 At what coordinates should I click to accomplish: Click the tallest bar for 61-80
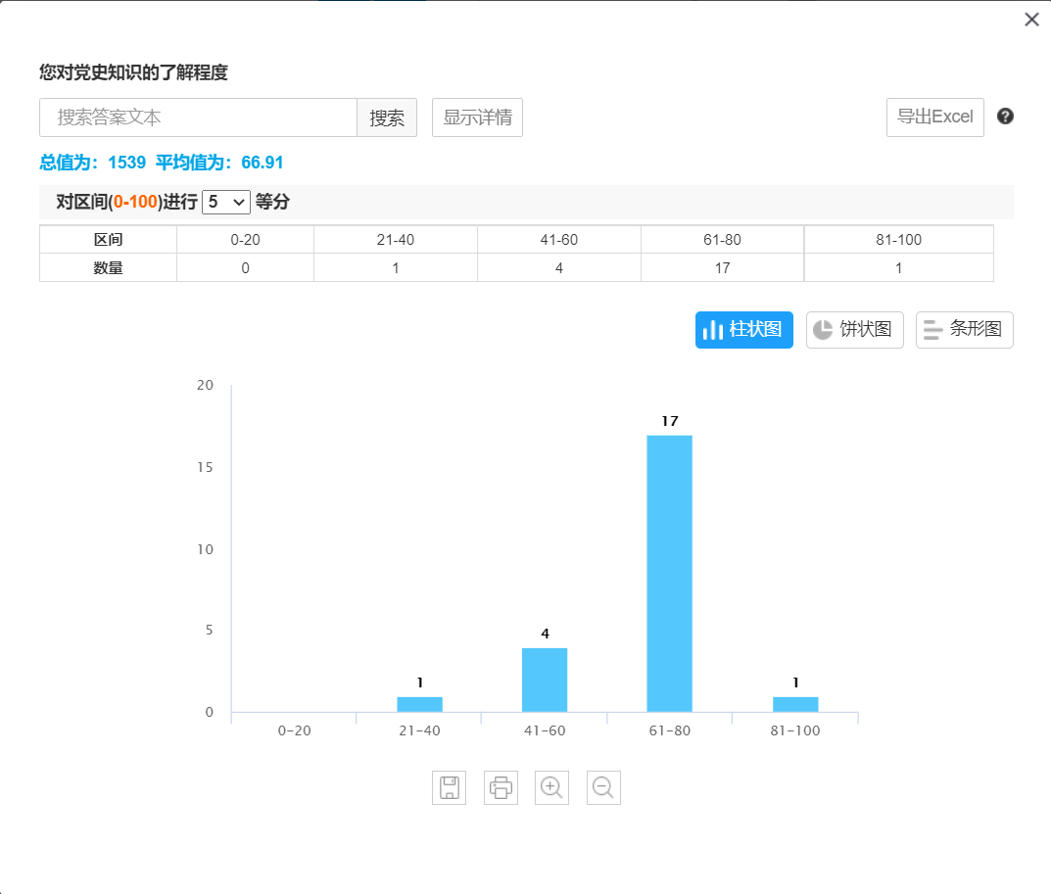click(x=669, y=573)
